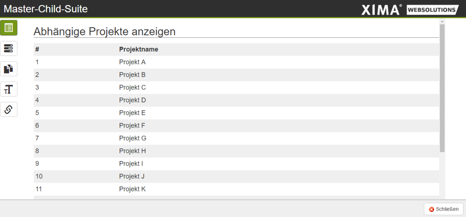466x217 pixels.
Task: Select the Projekt K row
Action: tap(236, 189)
